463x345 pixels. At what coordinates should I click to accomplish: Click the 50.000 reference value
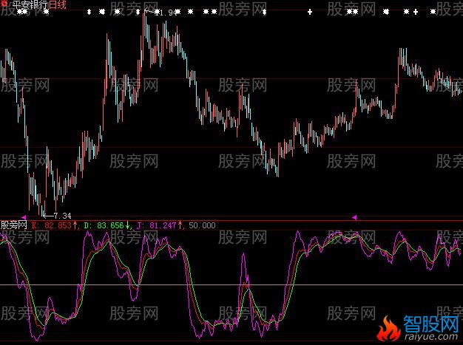click(x=202, y=225)
